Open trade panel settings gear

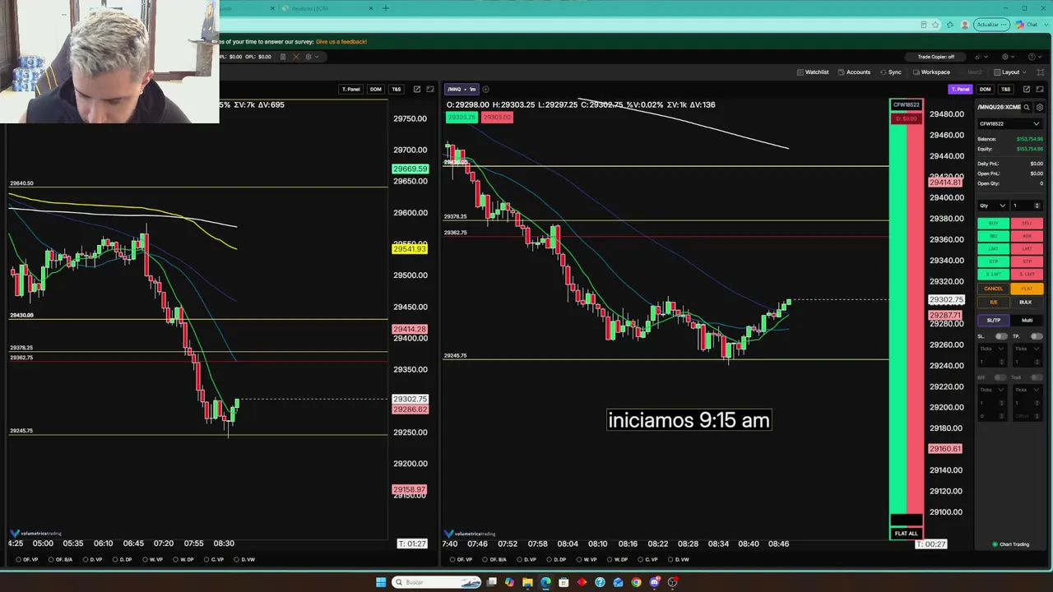pos(1040,107)
